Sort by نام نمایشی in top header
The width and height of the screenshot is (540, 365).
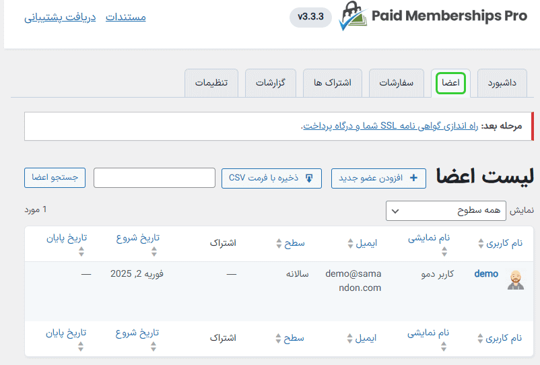429,244
